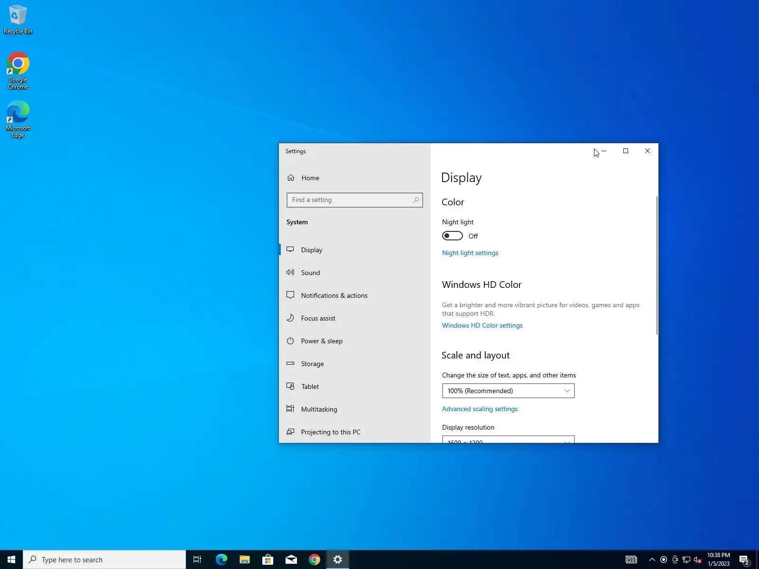This screenshot has width=759, height=569.
Task: Open the Mail app on the taskbar
Action: pos(291,560)
